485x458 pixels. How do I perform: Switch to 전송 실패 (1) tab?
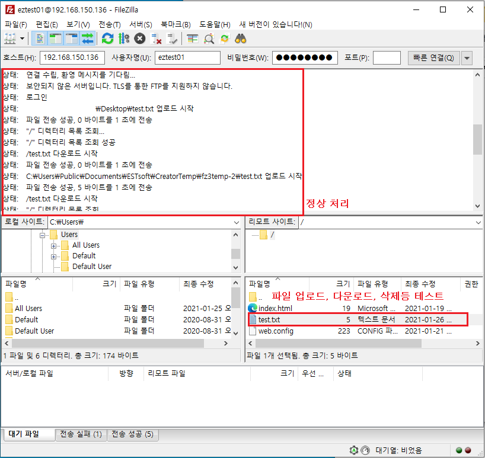[81, 434]
